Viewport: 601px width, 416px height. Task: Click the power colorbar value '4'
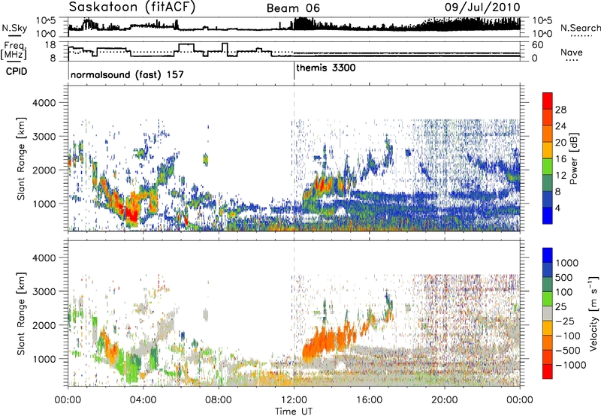[558, 209]
